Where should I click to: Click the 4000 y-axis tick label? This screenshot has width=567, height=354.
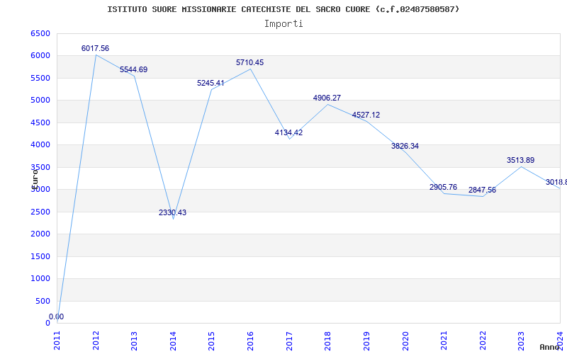pyautogui.click(x=40, y=145)
